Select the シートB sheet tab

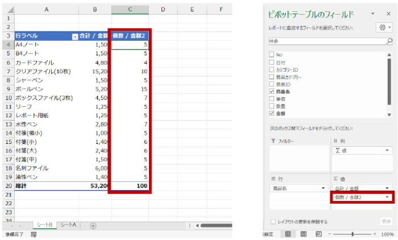click(45, 225)
